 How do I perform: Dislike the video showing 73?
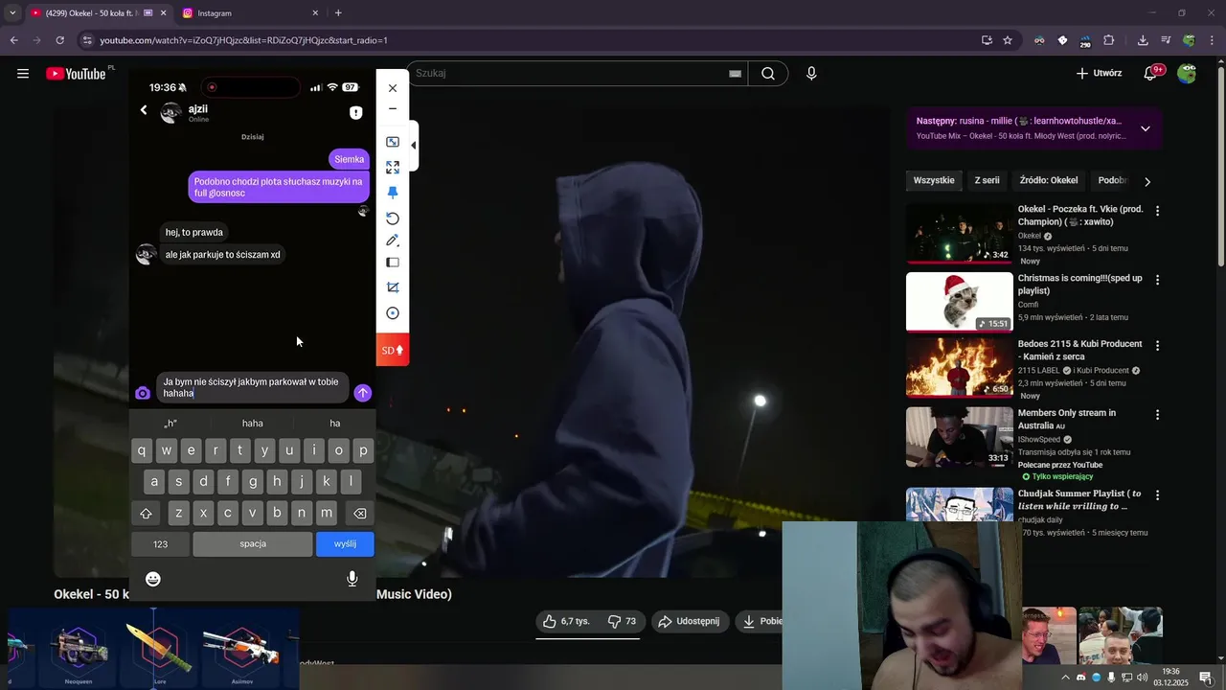click(x=622, y=621)
